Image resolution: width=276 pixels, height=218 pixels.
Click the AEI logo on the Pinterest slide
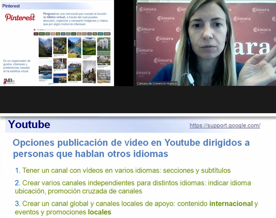pos(9,81)
